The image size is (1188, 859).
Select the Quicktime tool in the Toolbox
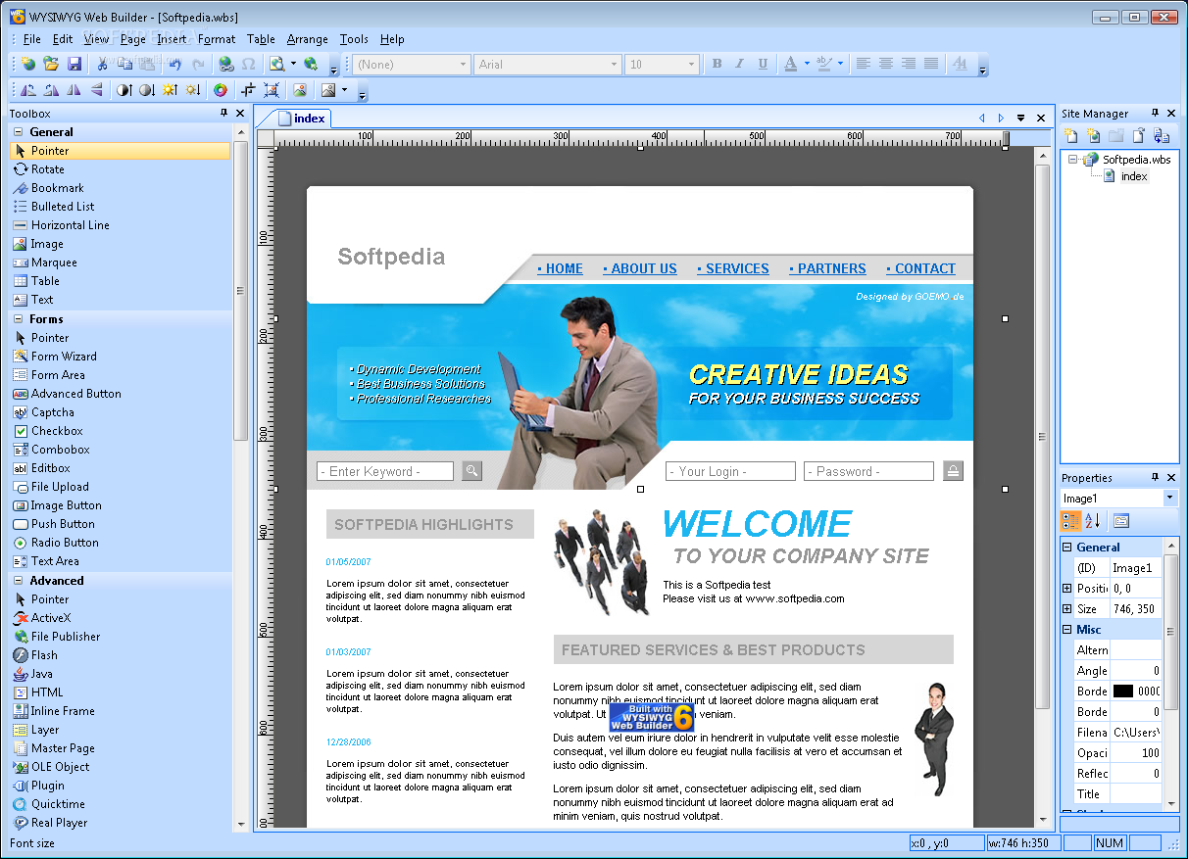click(x=122, y=804)
